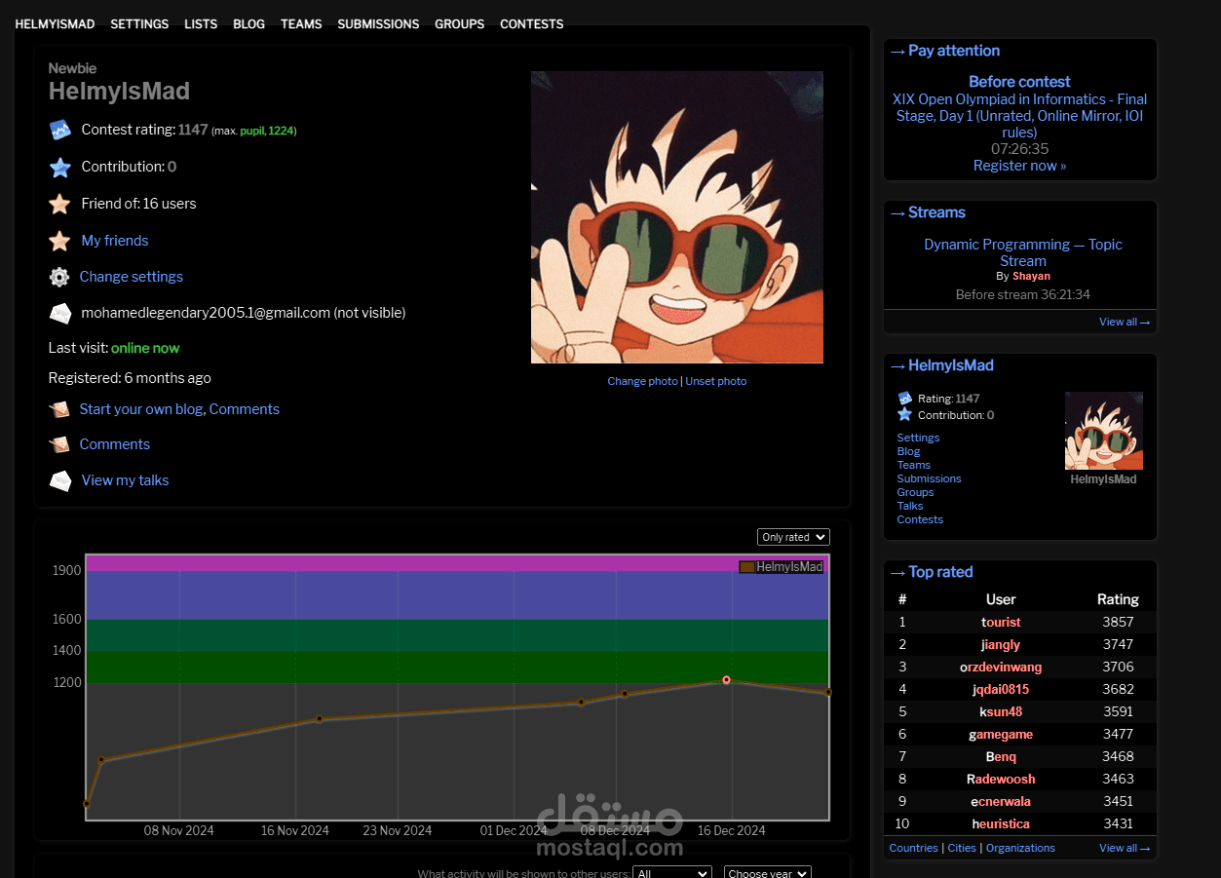Open SUBMISSIONS in the top menu
The height and width of the screenshot is (878, 1221).
click(378, 24)
